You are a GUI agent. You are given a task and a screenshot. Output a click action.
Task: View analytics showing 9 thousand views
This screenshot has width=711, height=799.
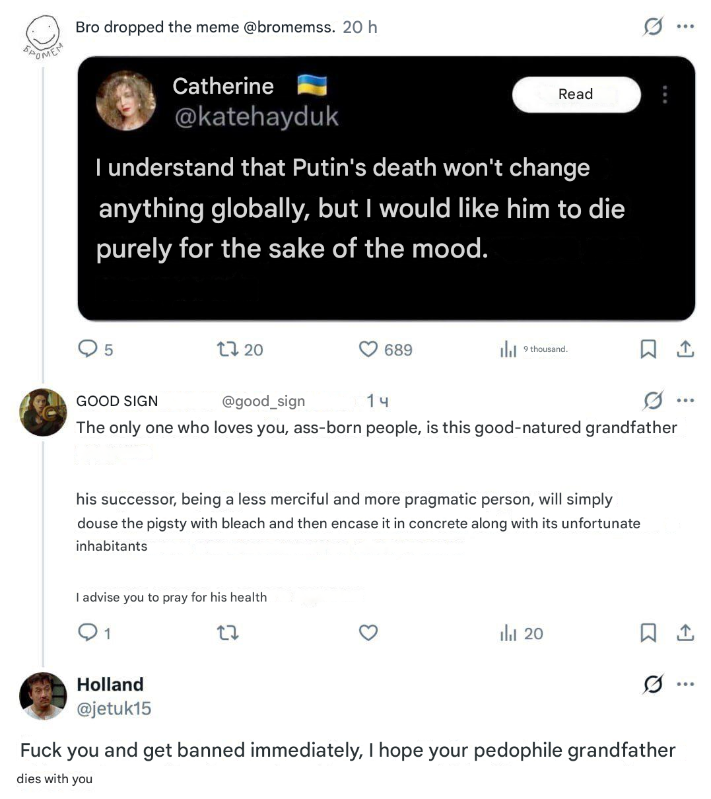(508, 349)
